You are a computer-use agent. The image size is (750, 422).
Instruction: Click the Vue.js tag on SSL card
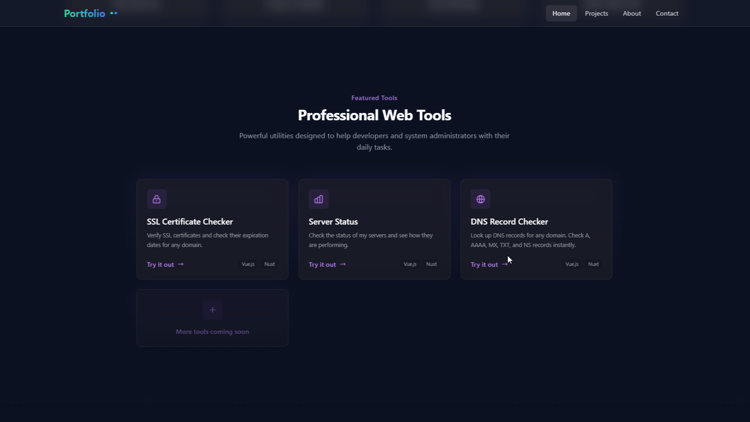[x=248, y=264]
